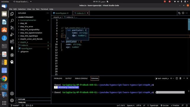190x107 pixels.
Task: Split the terminal panel
Action: [x=177, y=78]
